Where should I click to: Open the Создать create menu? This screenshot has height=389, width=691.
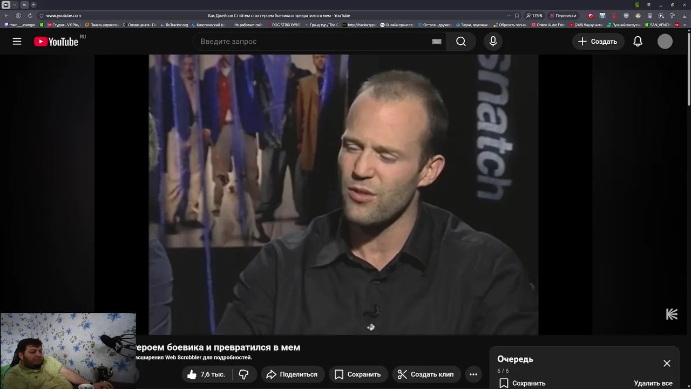pyautogui.click(x=598, y=42)
